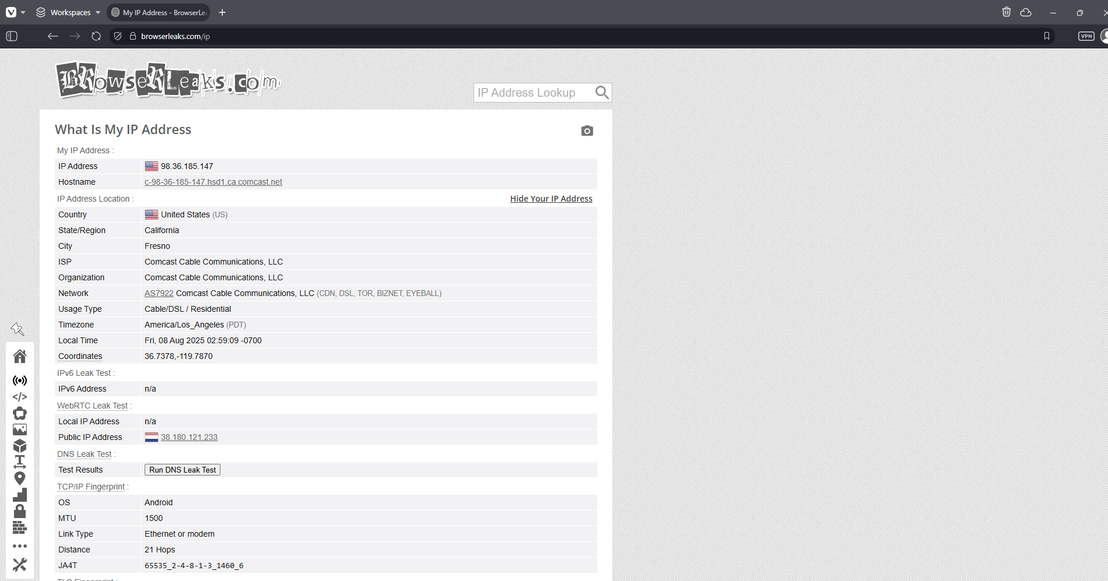Click the canvas image sidebar icon

(x=20, y=429)
